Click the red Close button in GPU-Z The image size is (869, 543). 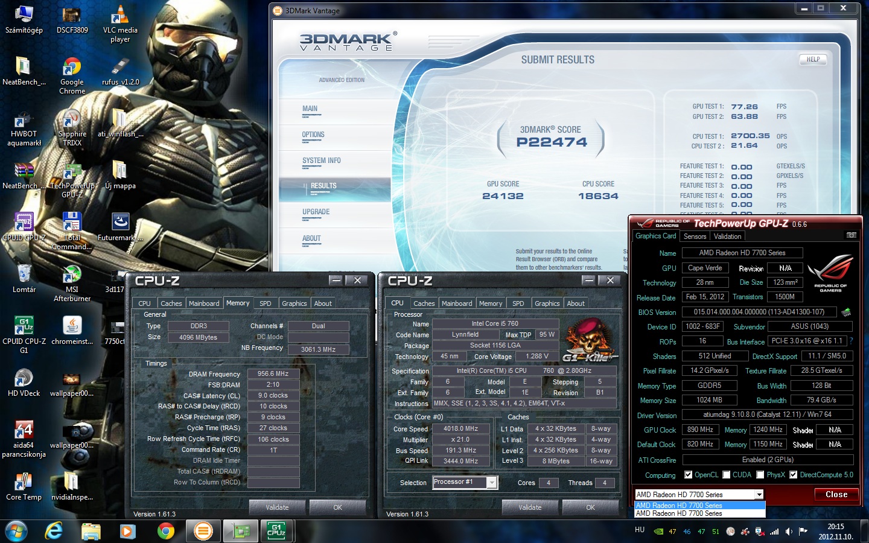(x=836, y=494)
